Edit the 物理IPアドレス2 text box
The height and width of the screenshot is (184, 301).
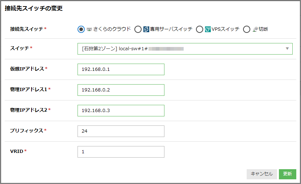click(x=121, y=111)
